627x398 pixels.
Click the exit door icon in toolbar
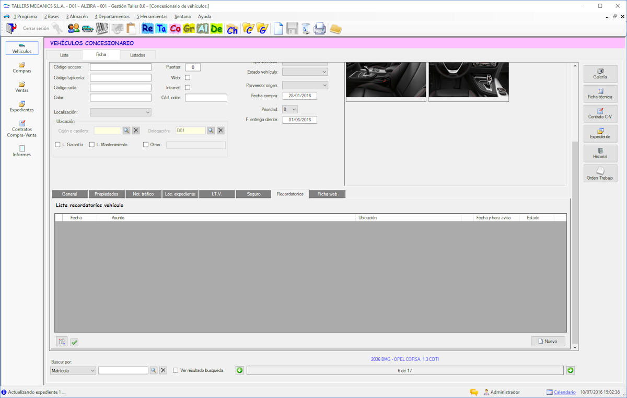pyautogui.click(x=11, y=28)
